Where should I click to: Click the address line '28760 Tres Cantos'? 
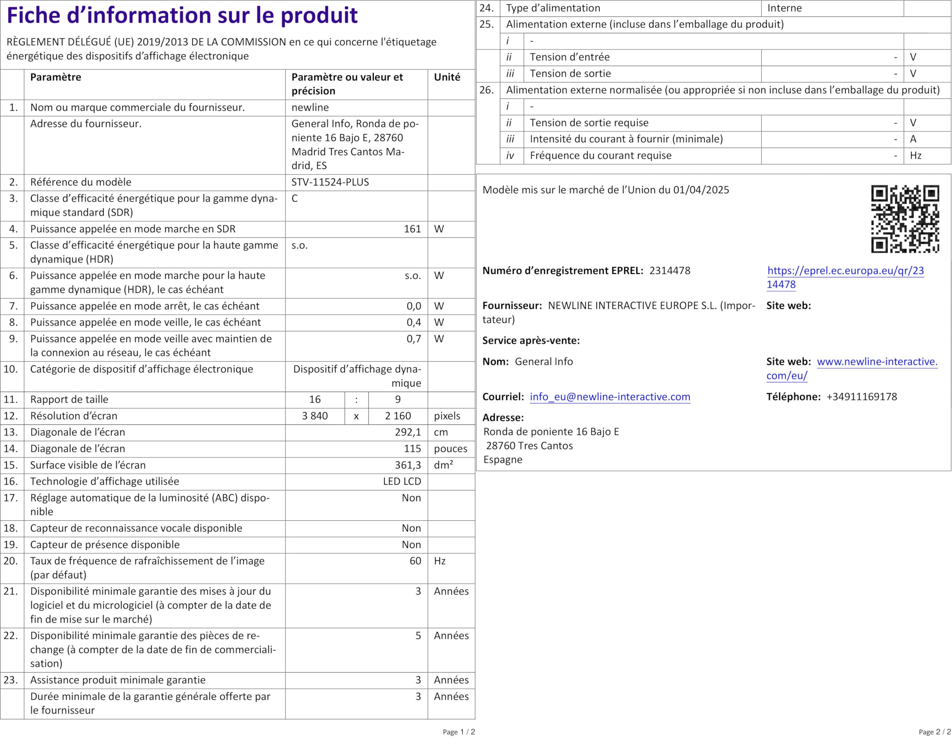tap(529, 446)
